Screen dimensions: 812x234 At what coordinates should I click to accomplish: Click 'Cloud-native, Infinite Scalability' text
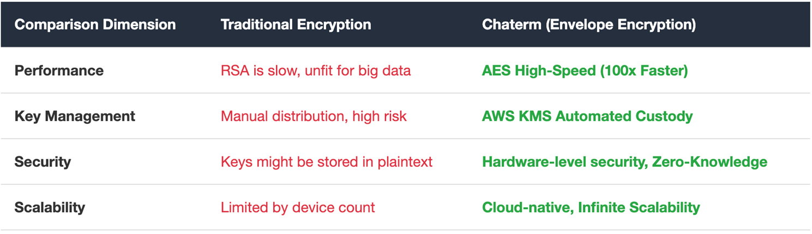(x=591, y=207)
